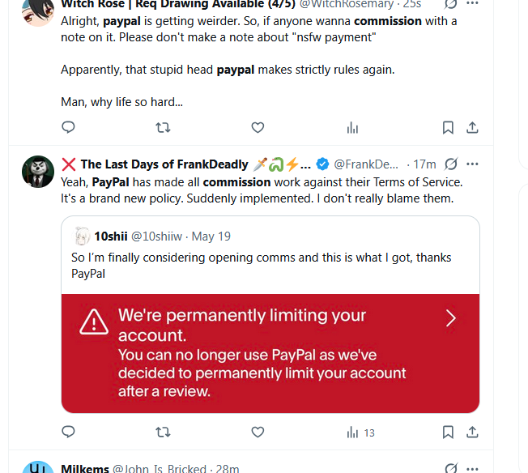Share Witch Rose's tweet
Viewport: 528px width, 473px height.
(472, 128)
